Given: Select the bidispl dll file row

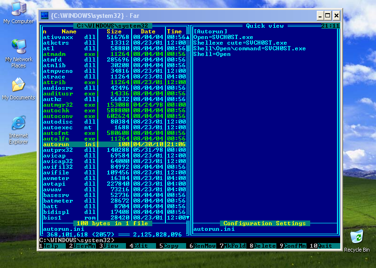Looking at the screenshot, I should coord(114,212).
